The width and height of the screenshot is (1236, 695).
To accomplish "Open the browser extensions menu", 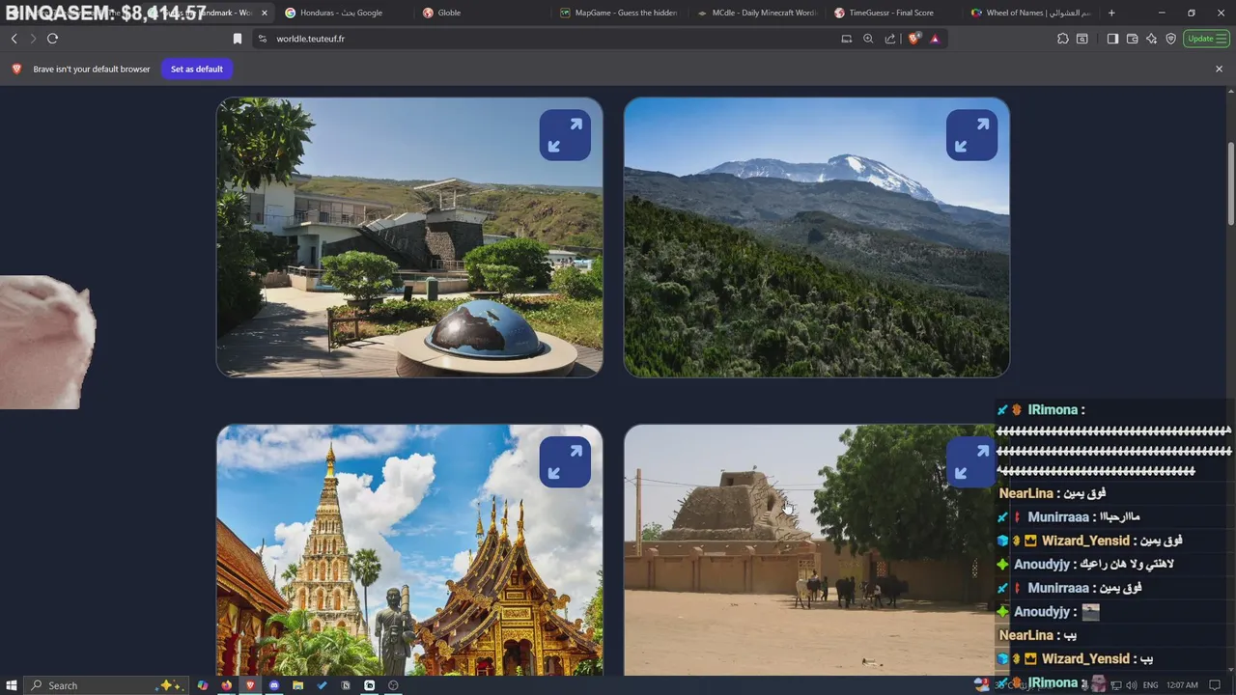I will pyautogui.click(x=1063, y=39).
